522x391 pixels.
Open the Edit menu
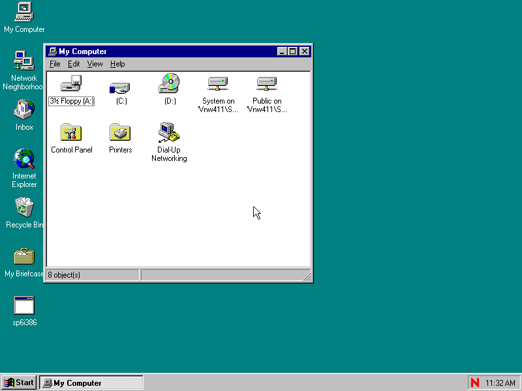(x=74, y=64)
